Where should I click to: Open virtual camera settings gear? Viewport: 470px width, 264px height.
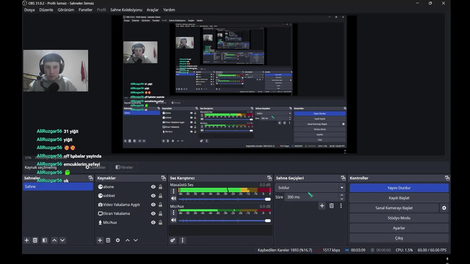click(444, 208)
